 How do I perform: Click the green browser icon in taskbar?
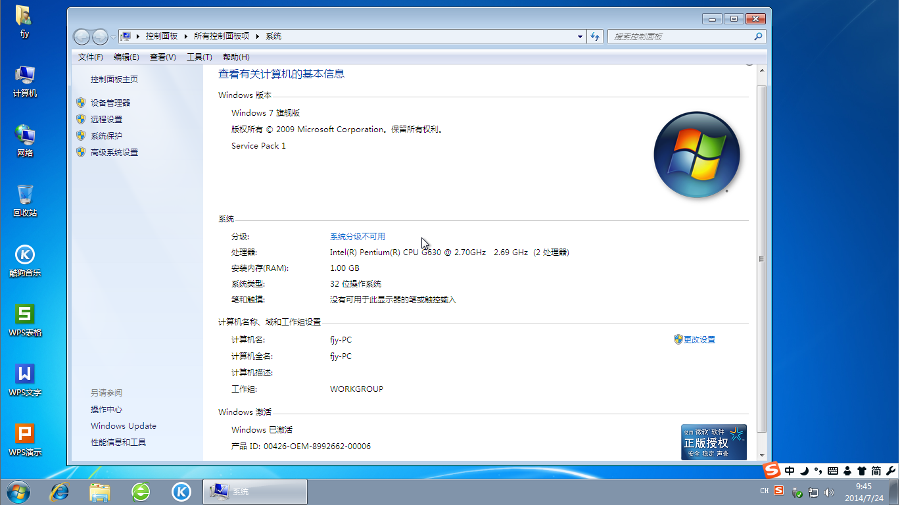click(x=141, y=491)
